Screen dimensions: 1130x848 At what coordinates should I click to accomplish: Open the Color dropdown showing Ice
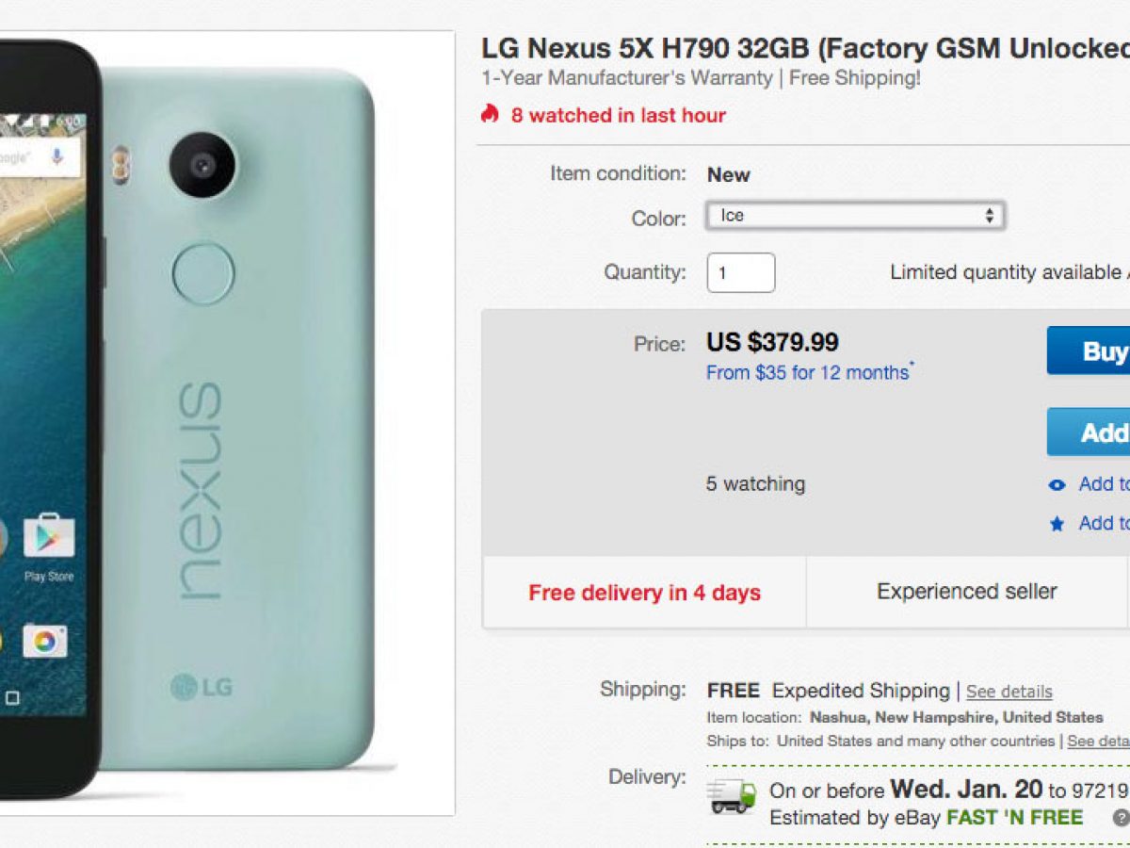tap(855, 216)
